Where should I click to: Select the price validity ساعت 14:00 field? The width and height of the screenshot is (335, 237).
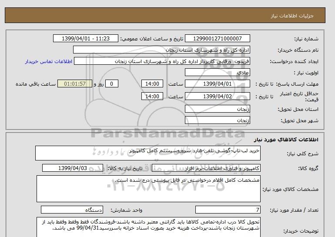152,96
